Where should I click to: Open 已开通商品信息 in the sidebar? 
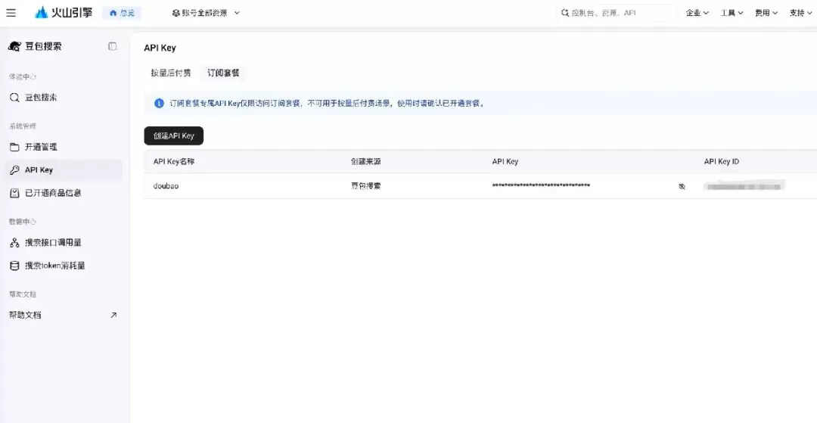point(64,193)
